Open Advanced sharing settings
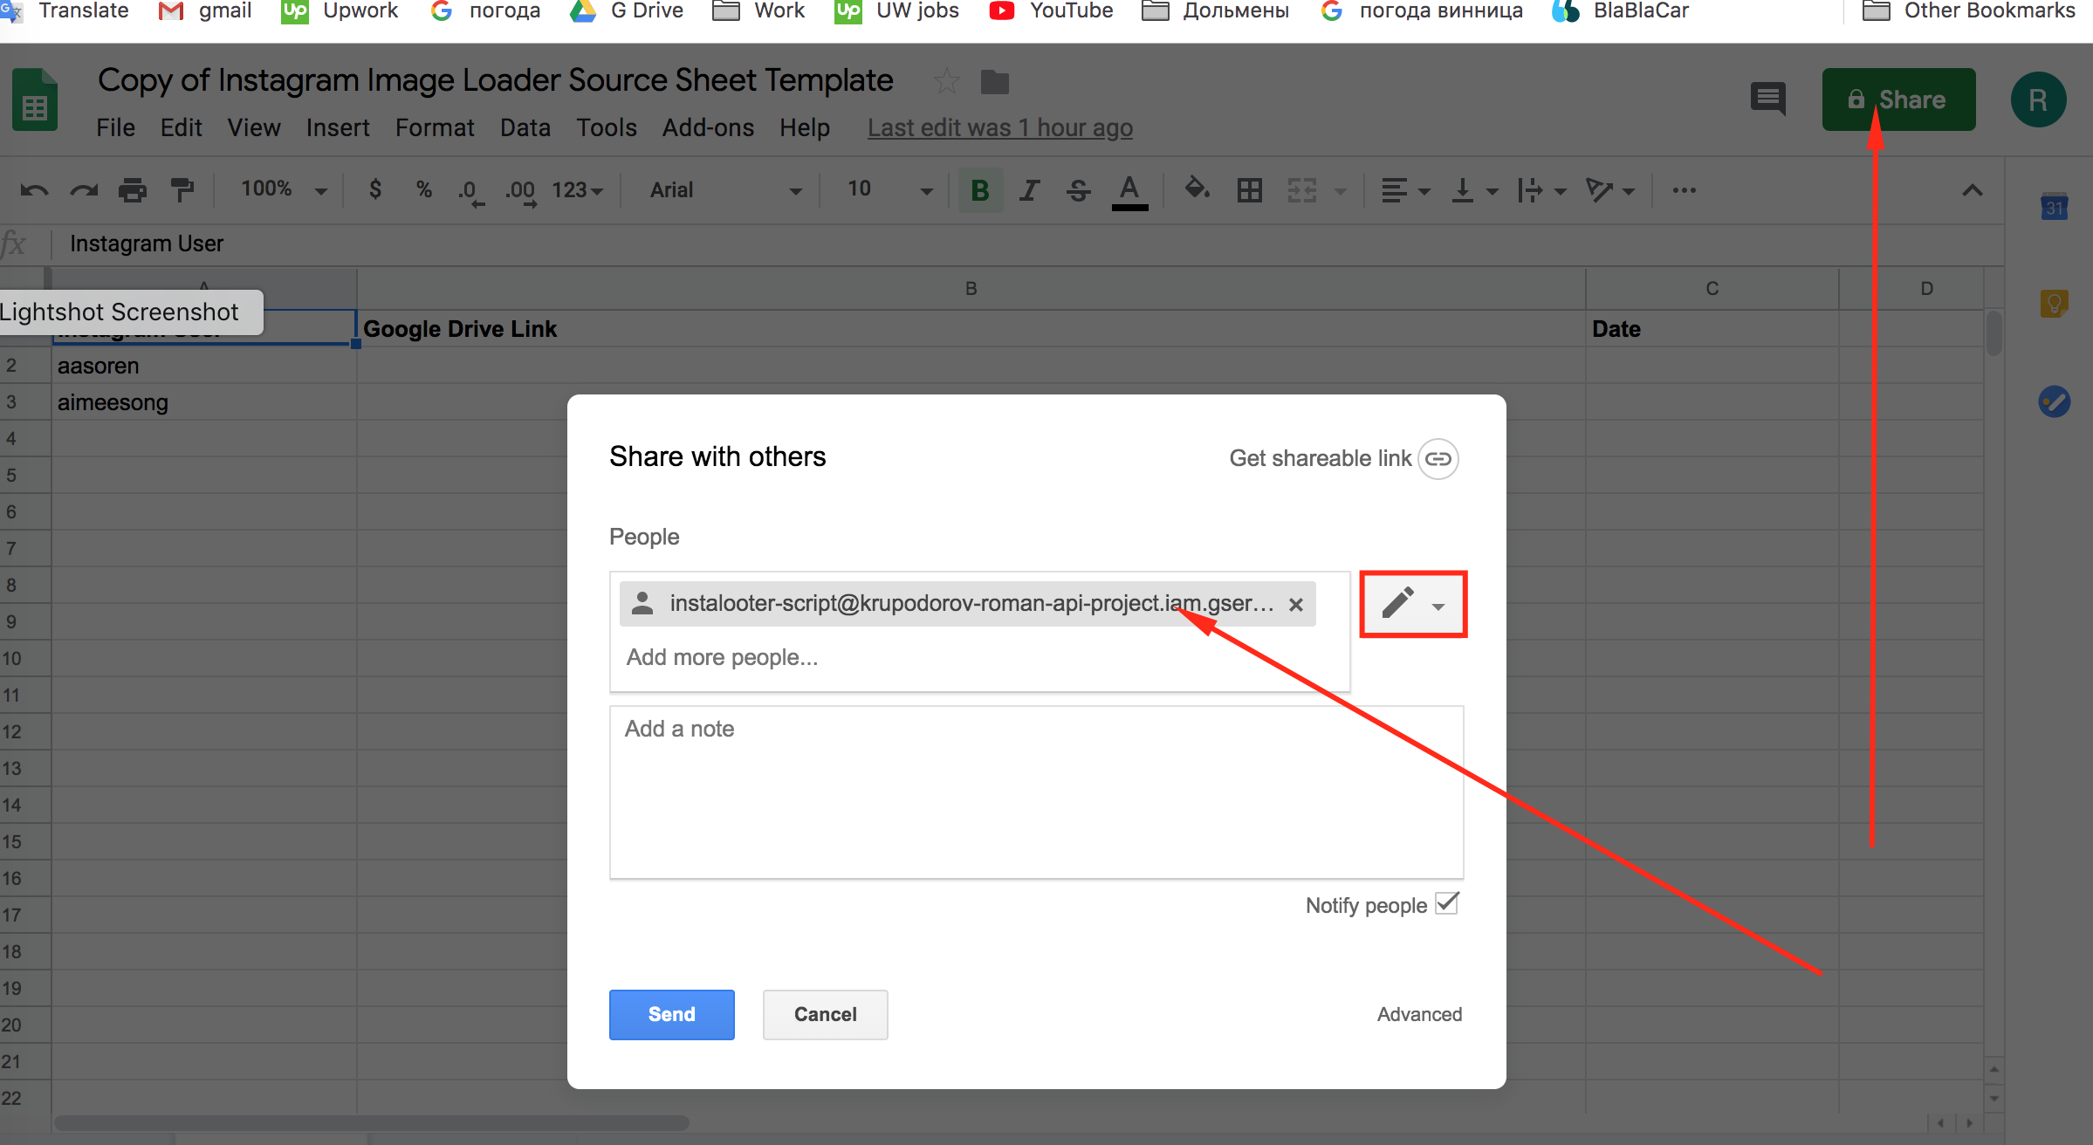 [1419, 1014]
